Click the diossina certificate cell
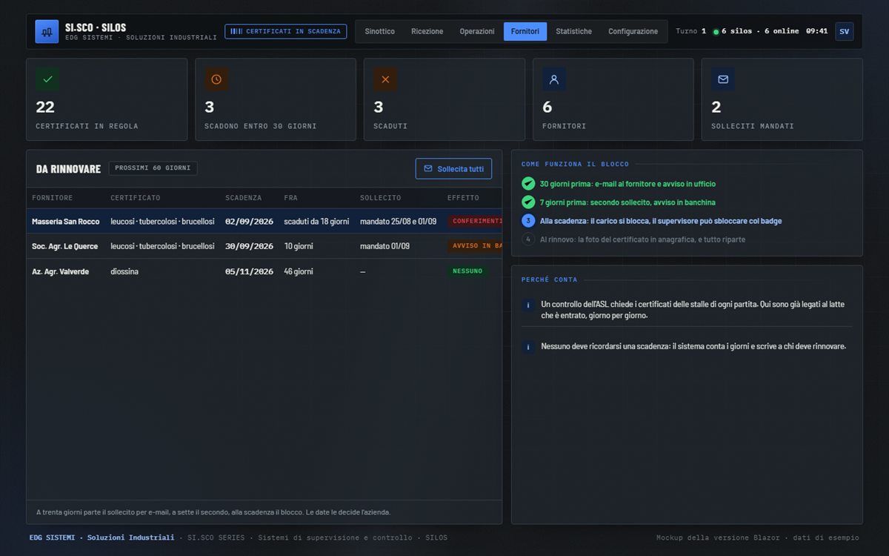The height and width of the screenshot is (556, 889). point(124,271)
